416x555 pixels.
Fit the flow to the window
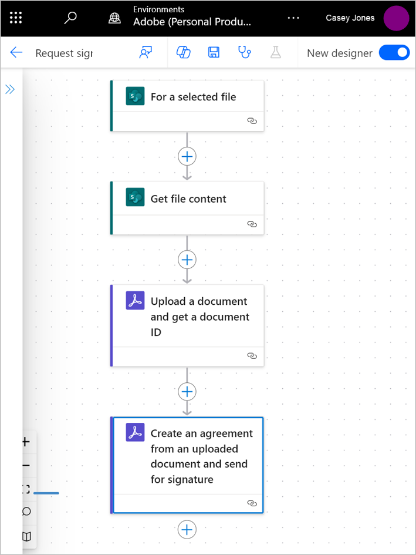(x=25, y=488)
